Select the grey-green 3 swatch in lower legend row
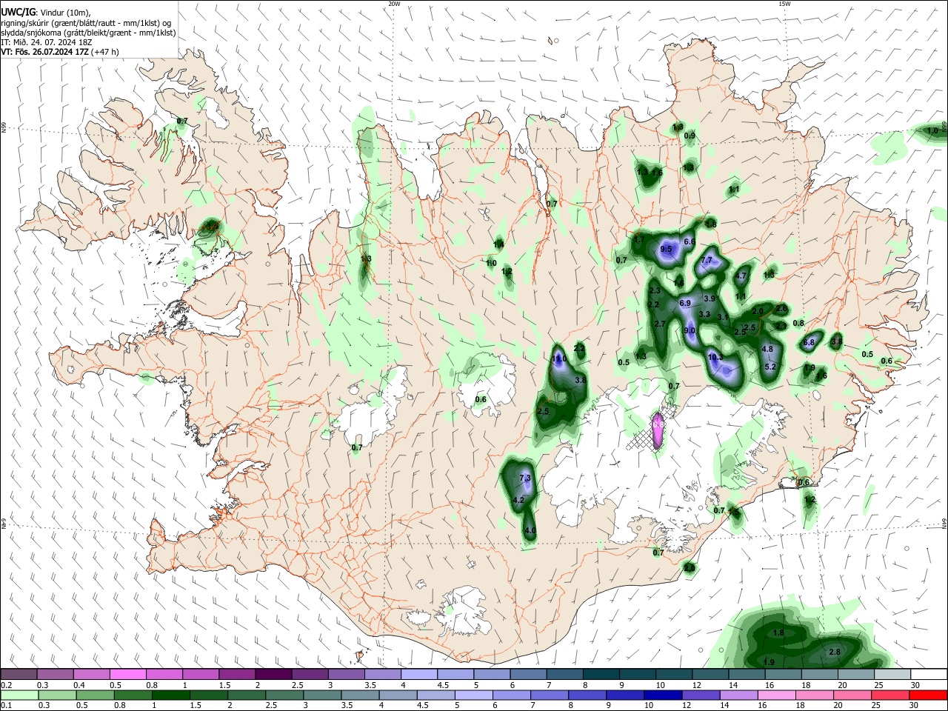The height and width of the screenshot is (711, 948). [322, 695]
